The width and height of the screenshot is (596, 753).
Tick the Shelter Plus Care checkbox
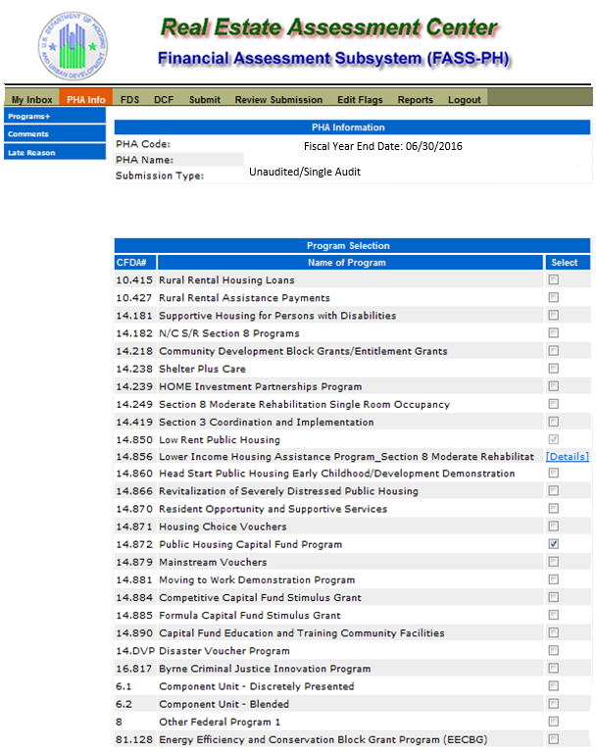point(554,369)
